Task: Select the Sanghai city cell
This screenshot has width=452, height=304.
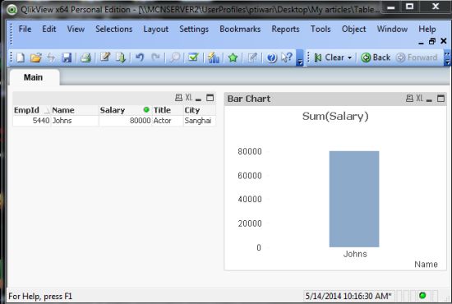Action: point(200,121)
